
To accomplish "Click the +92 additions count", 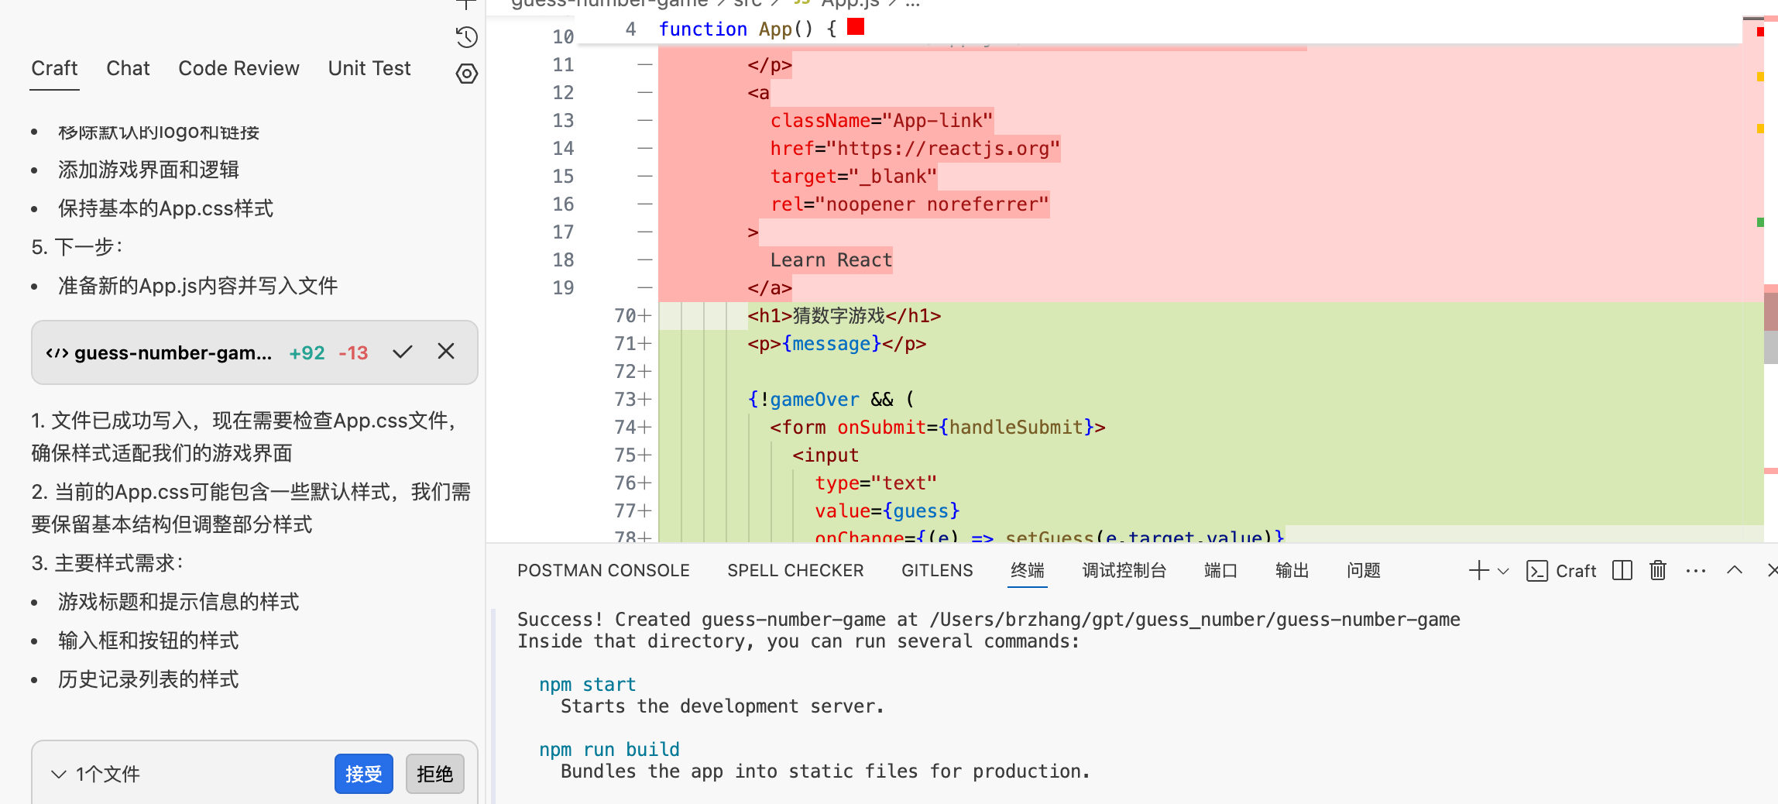I will click(x=307, y=353).
